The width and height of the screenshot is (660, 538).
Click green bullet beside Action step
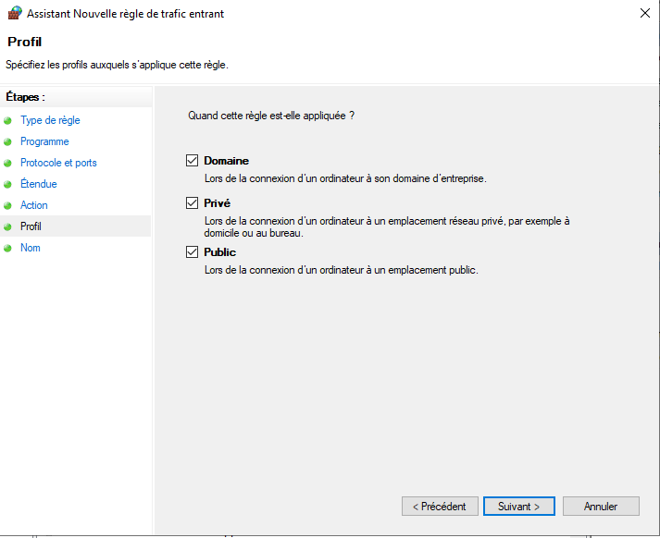[7, 205]
